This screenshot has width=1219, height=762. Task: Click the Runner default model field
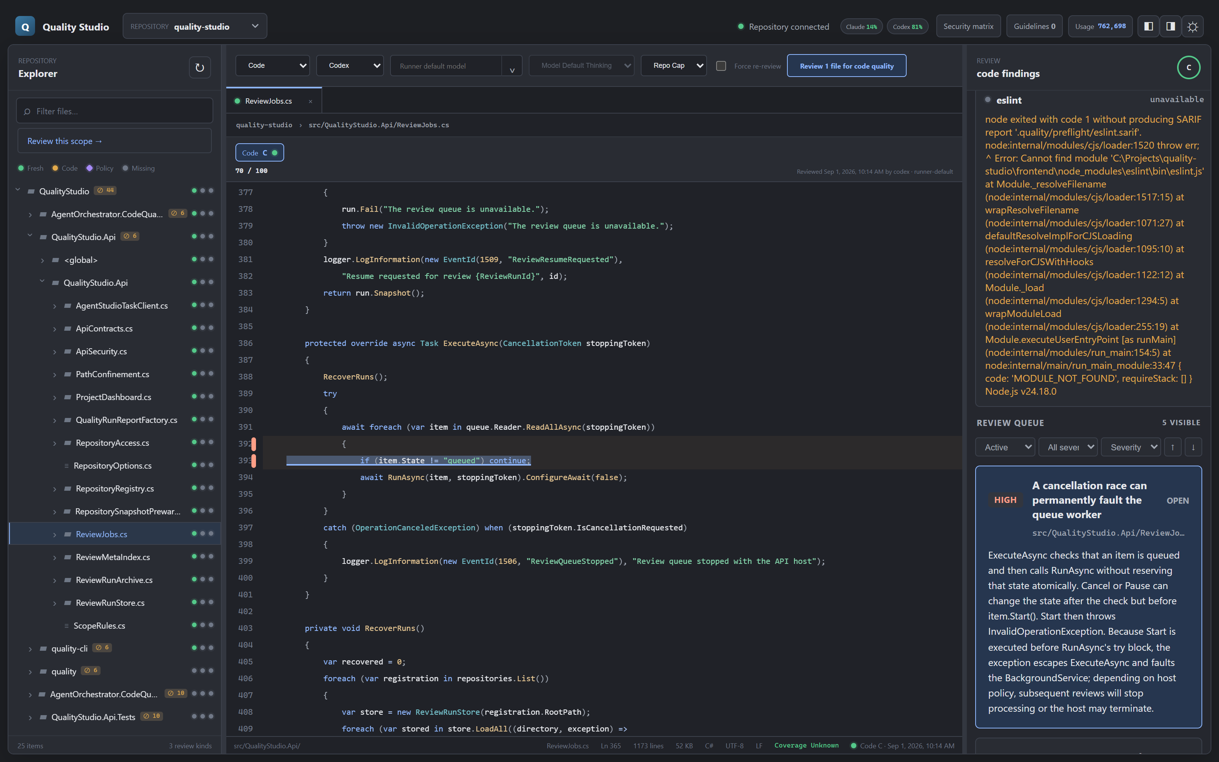point(446,66)
